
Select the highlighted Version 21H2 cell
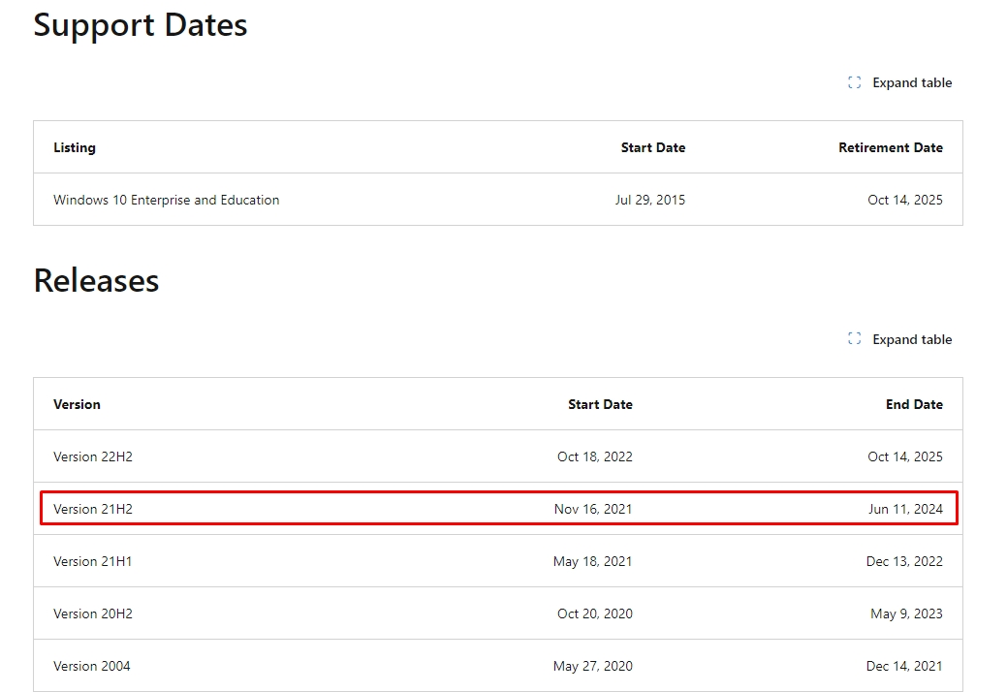93,509
